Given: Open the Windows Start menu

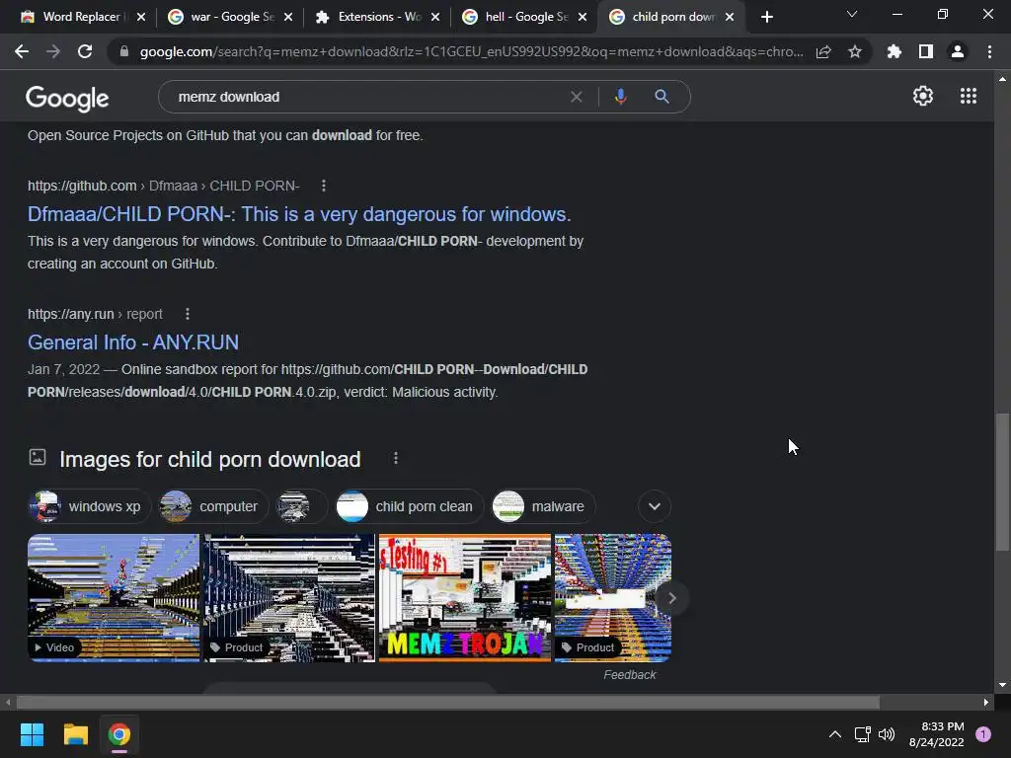Looking at the screenshot, I should [x=32, y=734].
